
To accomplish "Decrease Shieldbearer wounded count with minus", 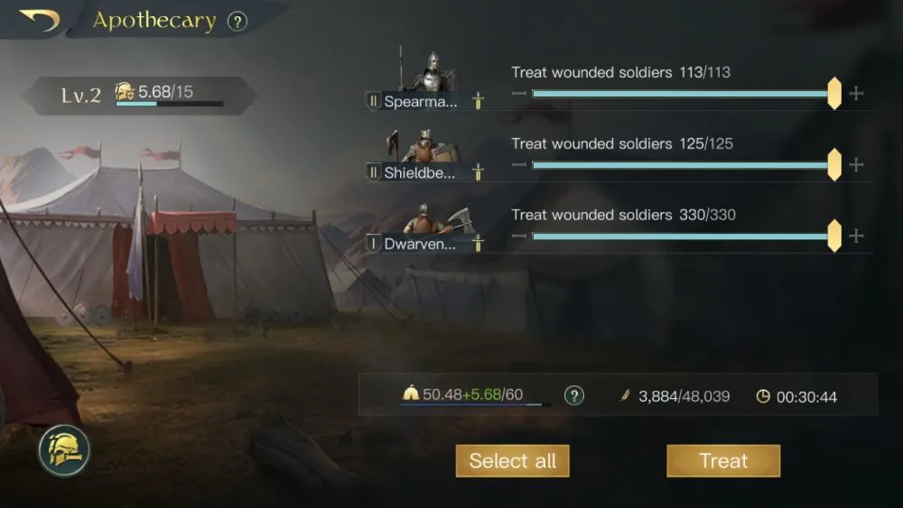I will (519, 164).
